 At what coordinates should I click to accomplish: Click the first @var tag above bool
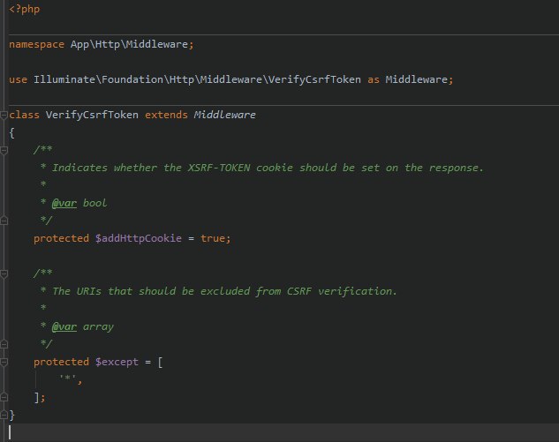pos(64,203)
